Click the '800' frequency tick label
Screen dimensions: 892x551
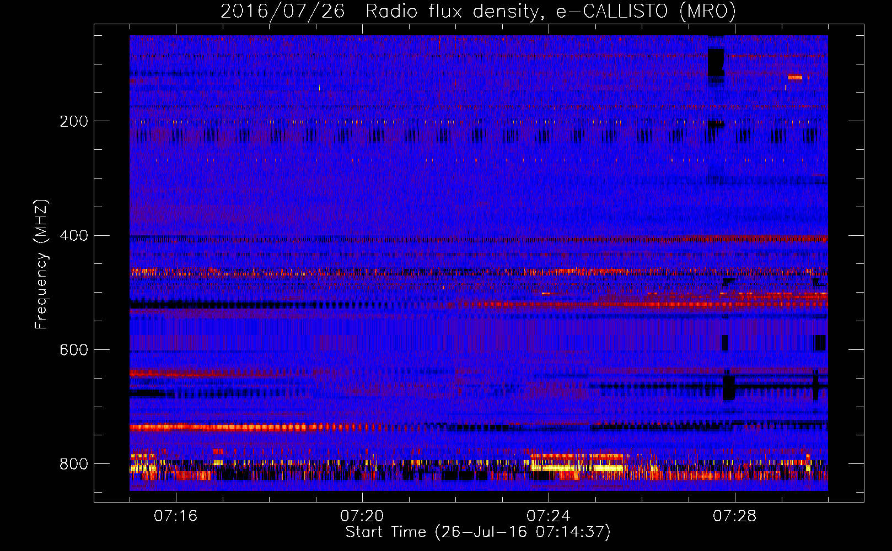(x=74, y=464)
